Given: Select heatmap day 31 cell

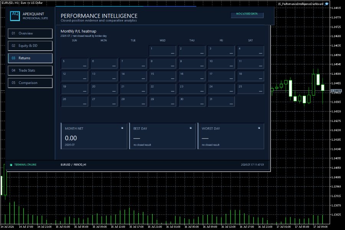Looking at the screenshot, I should click(221, 101).
